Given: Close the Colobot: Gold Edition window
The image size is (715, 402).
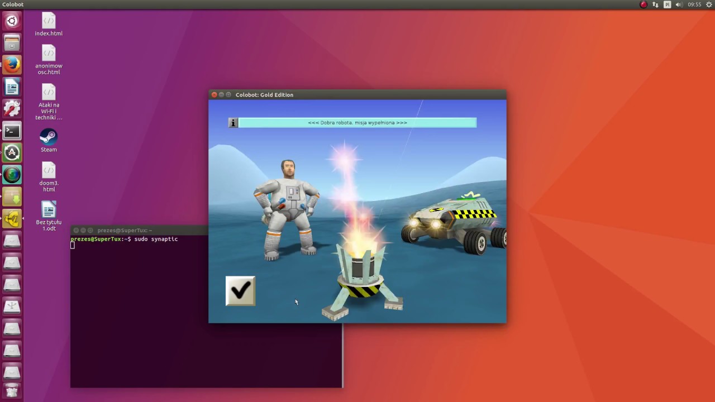Looking at the screenshot, I should (x=214, y=95).
